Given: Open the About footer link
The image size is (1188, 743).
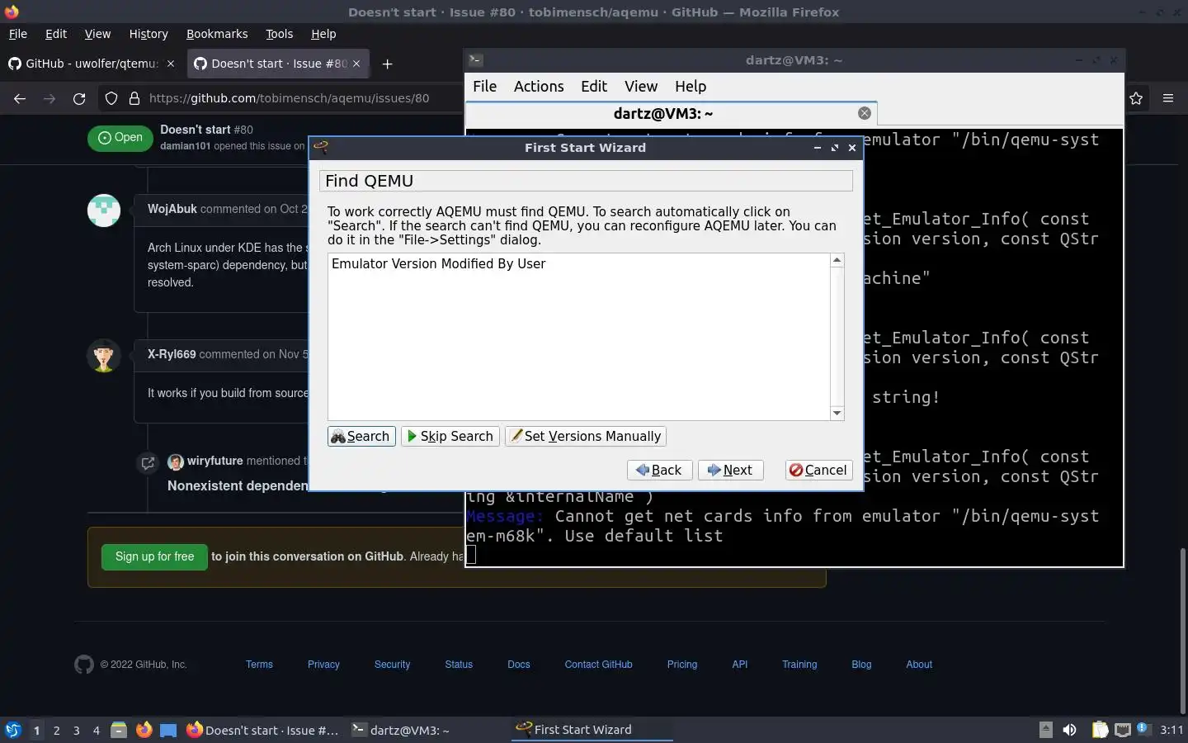Looking at the screenshot, I should [x=919, y=665].
